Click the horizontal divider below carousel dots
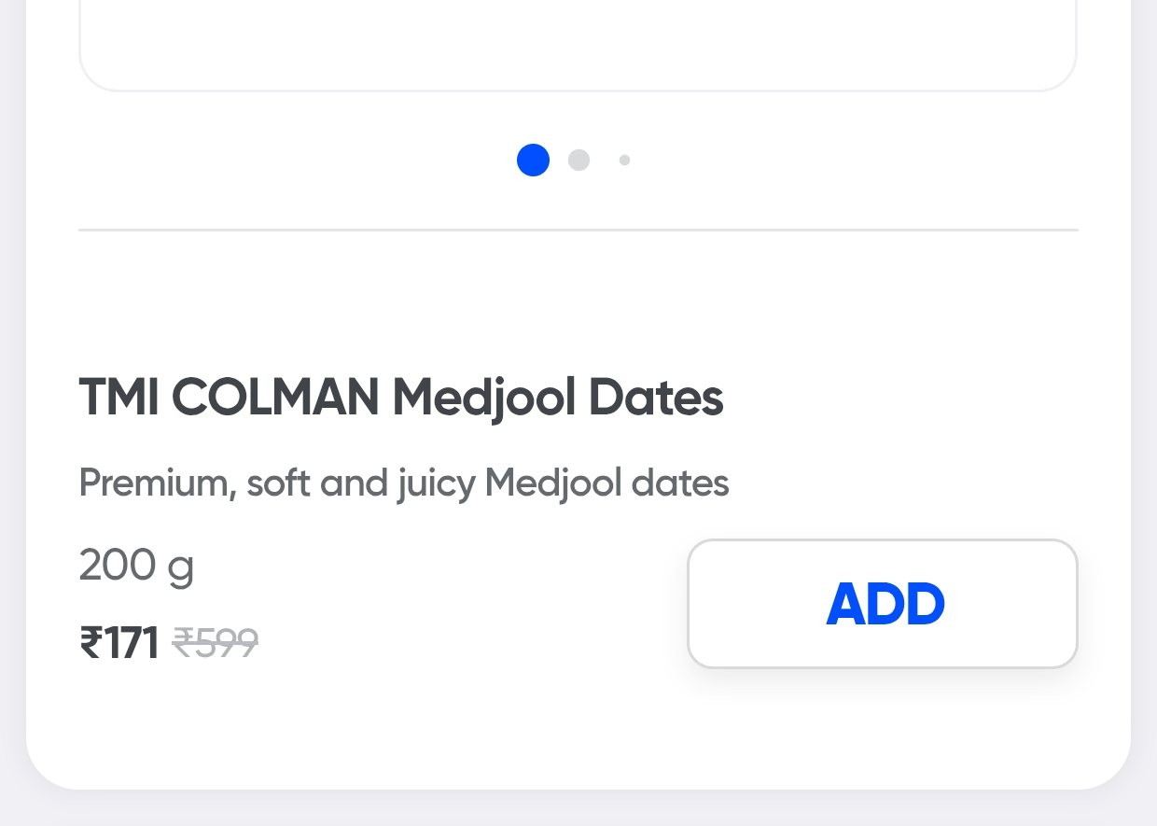Image resolution: width=1157 pixels, height=826 pixels. tap(578, 230)
